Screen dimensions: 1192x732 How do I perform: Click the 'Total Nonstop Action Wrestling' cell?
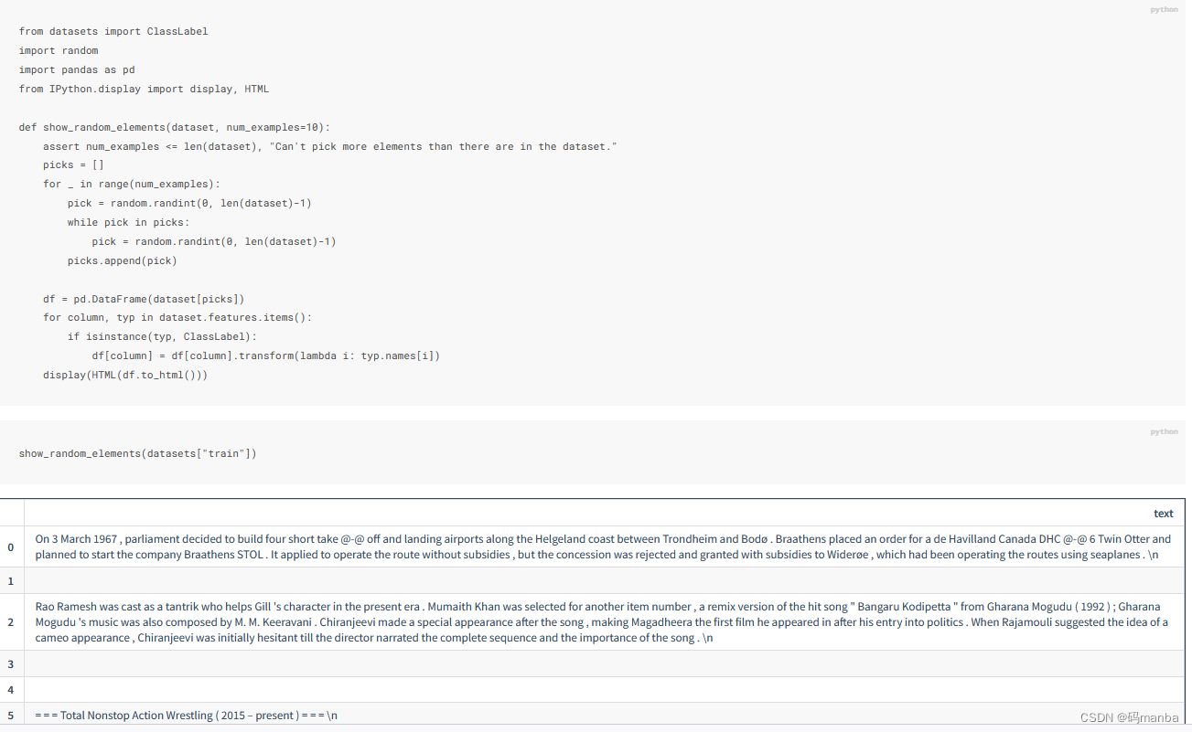pos(604,716)
